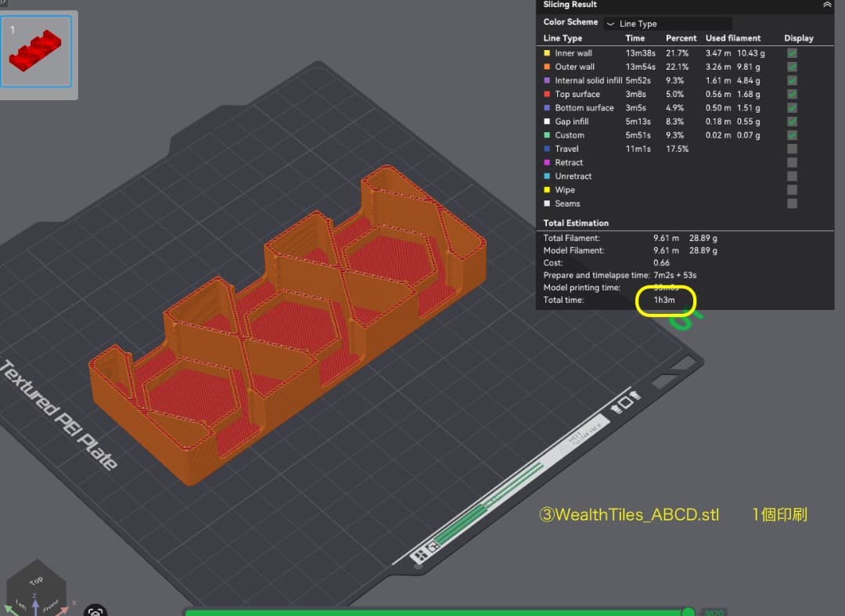Viewport: 845px width, 616px height.
Task: Enable the Retract display checkbox
Action: (792, 163)
